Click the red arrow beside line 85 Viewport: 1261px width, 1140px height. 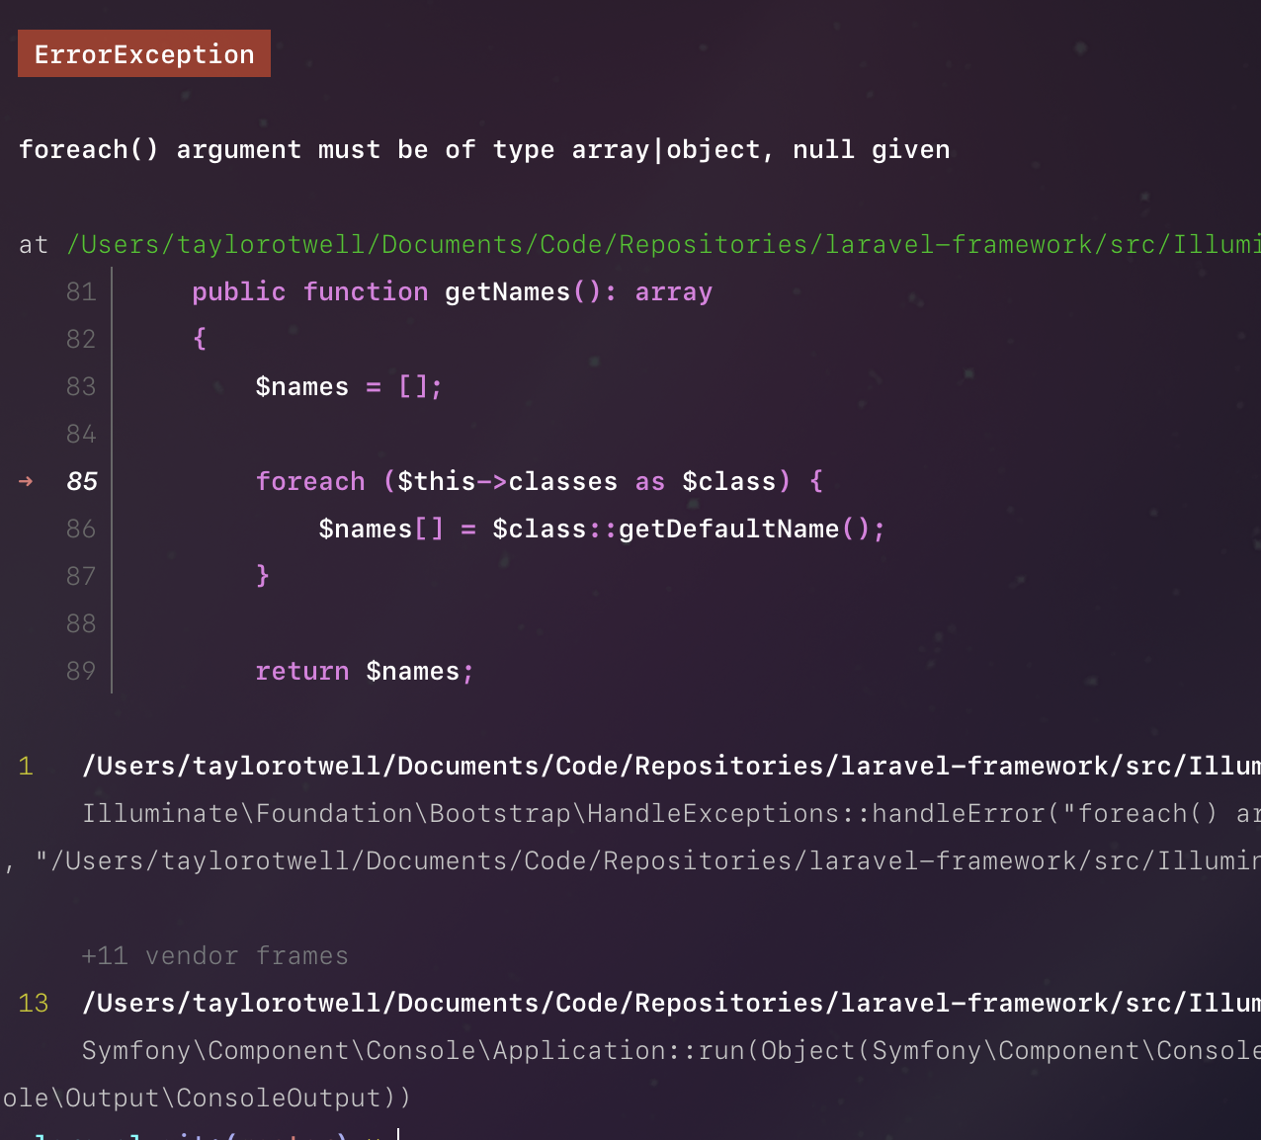coord(26,481)
